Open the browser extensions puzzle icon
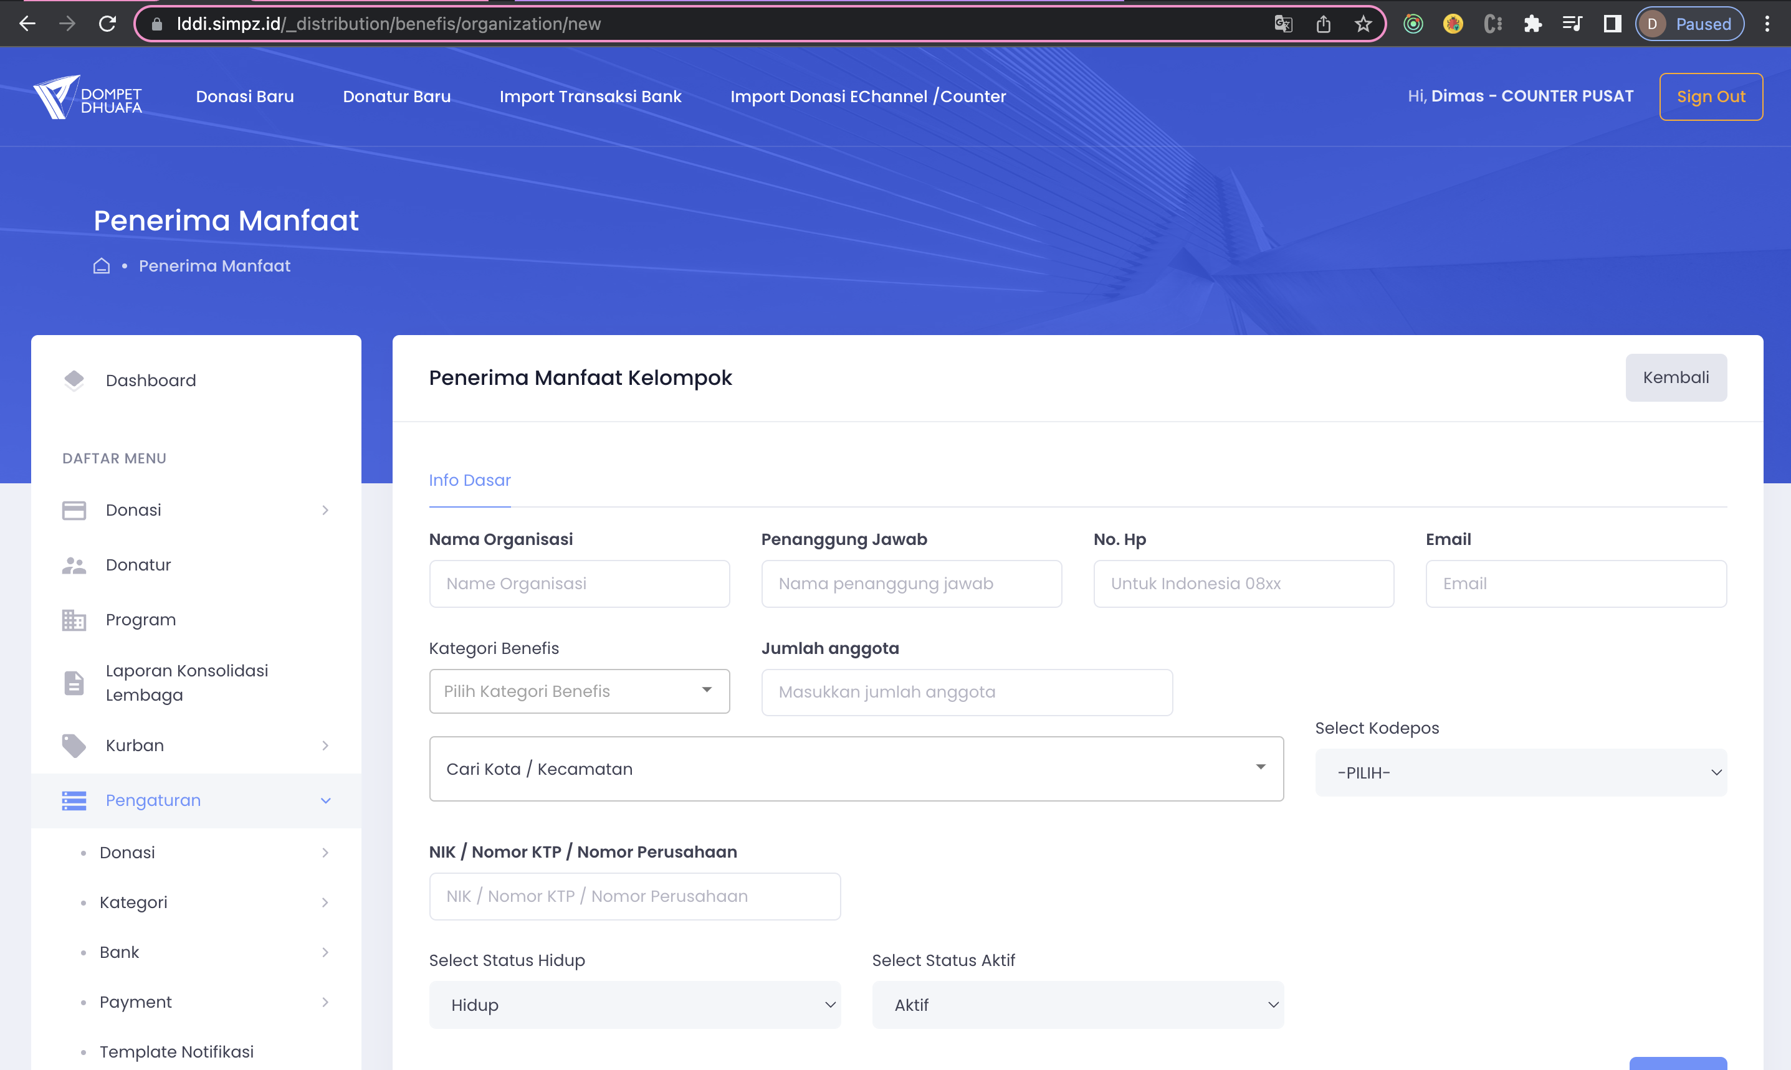Screen dimensions: 1791x1070 (1532, 24)
